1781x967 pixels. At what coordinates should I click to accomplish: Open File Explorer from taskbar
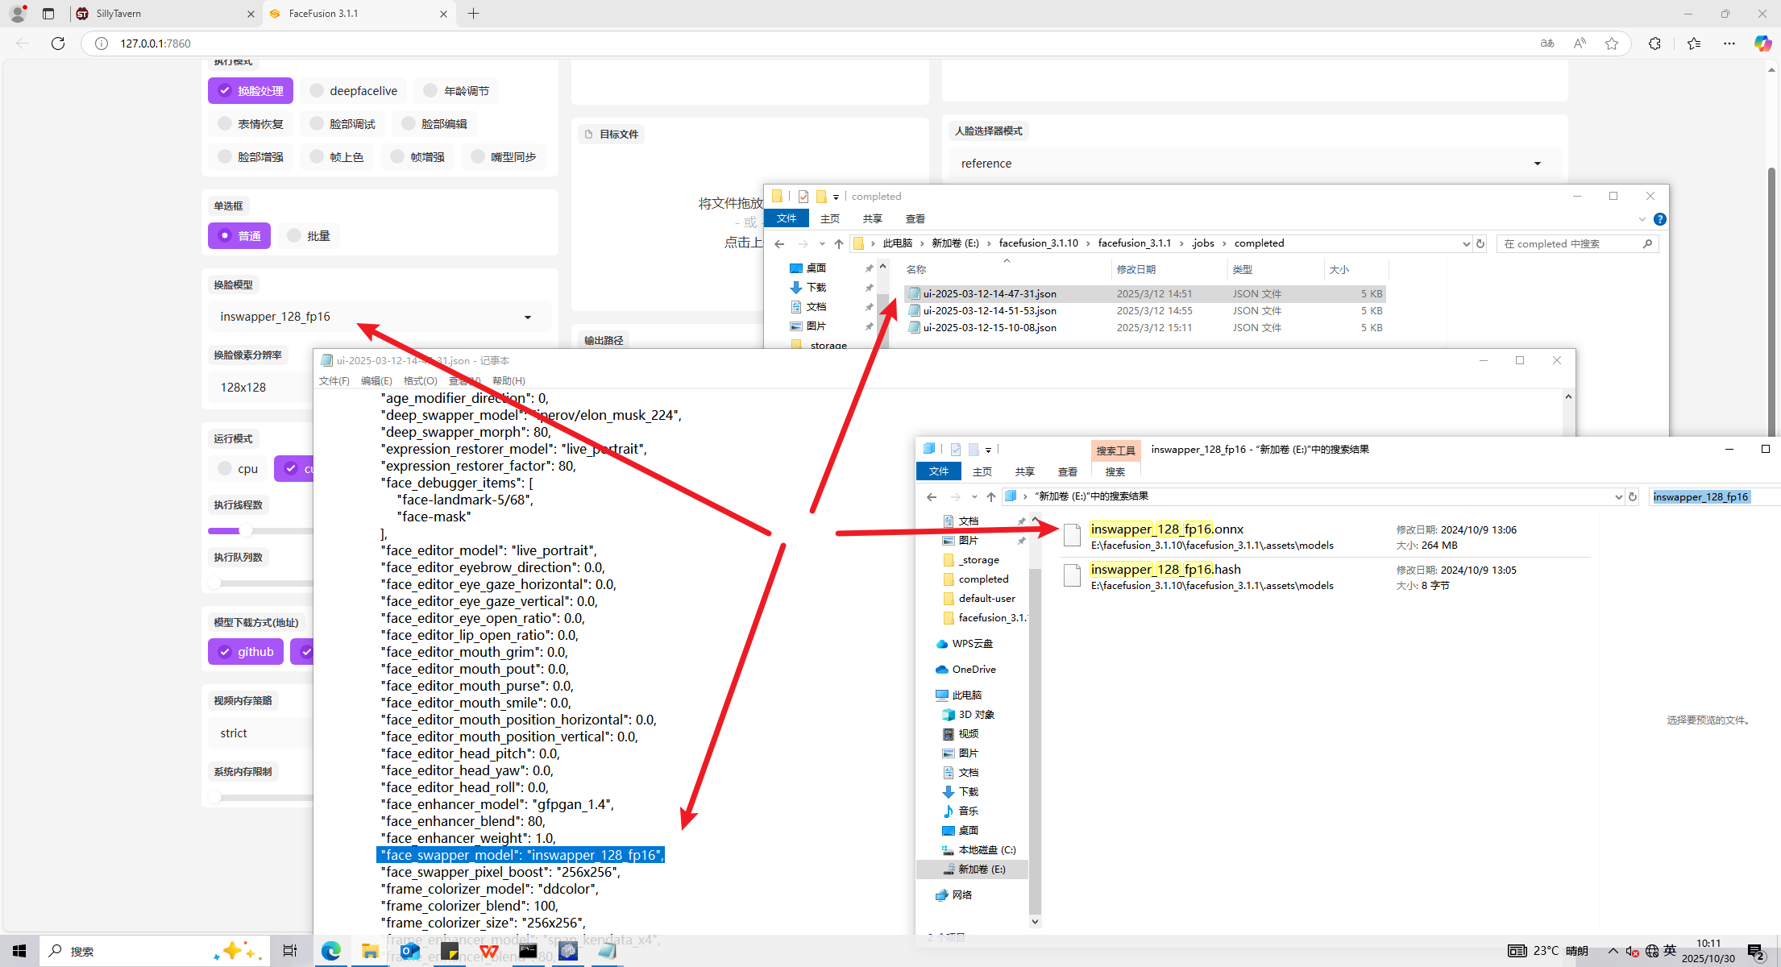pyautogui.click(x=370, y=952)
